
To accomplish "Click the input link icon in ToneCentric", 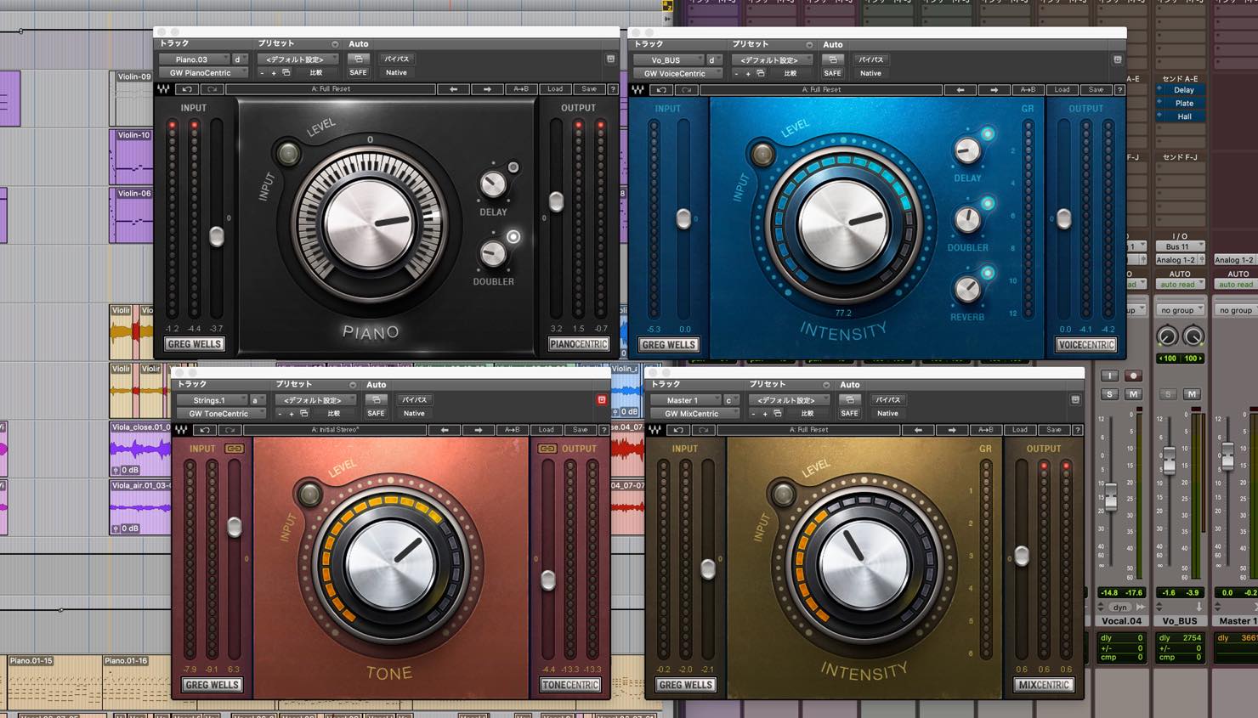I will pos(234,449).
